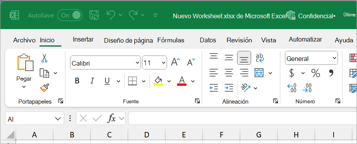Click Center horizontally icon
The width and height of the screenshot is (357, 144).
coord(229,73)
